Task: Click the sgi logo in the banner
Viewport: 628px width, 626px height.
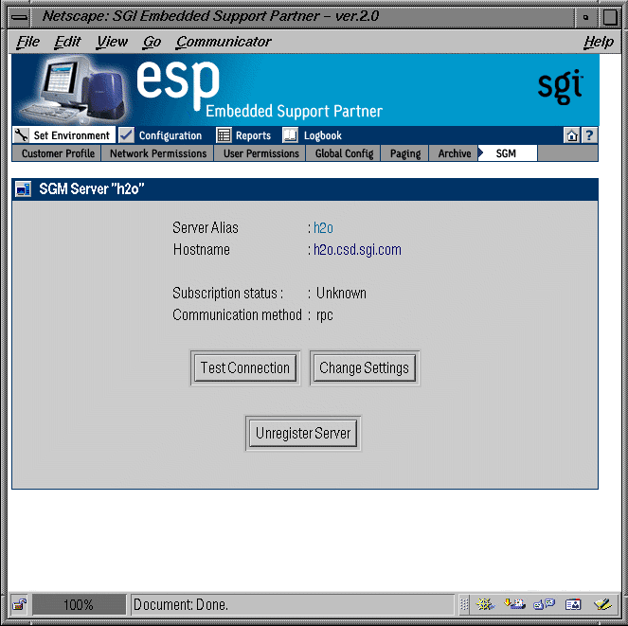Action: [x=561, y=86]
